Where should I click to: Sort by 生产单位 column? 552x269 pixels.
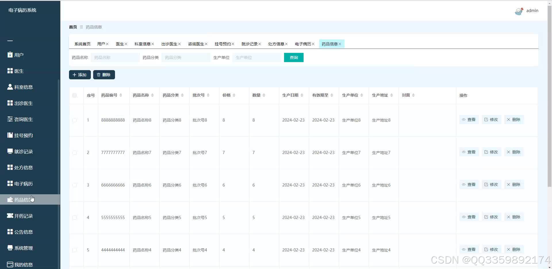point(362,95)
